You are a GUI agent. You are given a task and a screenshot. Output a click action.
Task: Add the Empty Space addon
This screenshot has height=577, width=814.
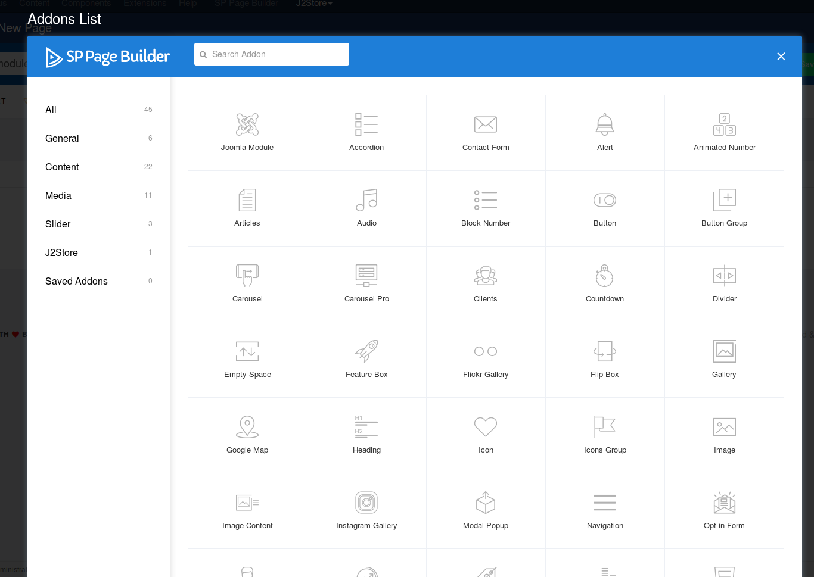coord(247,360)
